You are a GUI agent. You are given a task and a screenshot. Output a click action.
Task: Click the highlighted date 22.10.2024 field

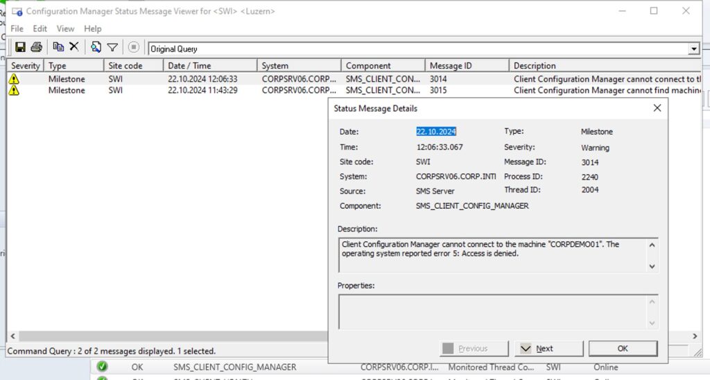(436, 131)
